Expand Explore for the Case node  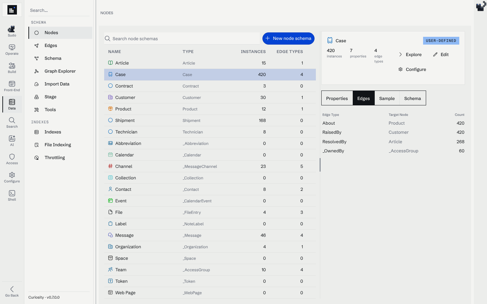[410, 54]
